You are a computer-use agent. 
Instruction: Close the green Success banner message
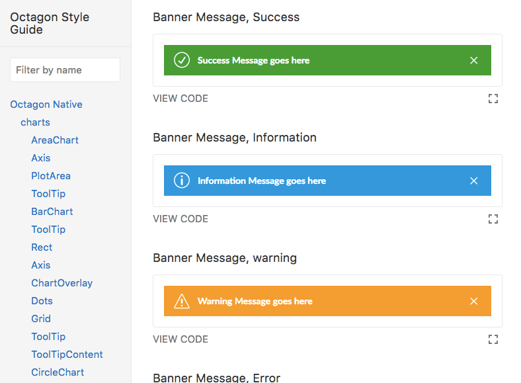tap(473, 60)
